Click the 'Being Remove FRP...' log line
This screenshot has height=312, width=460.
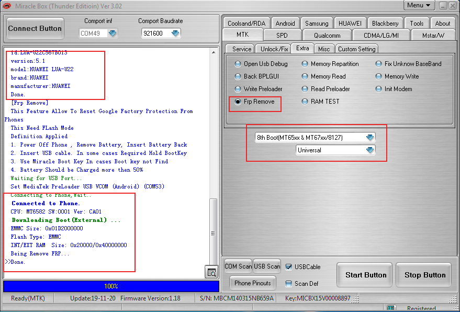pyautogui.click(x=40, y=253)
